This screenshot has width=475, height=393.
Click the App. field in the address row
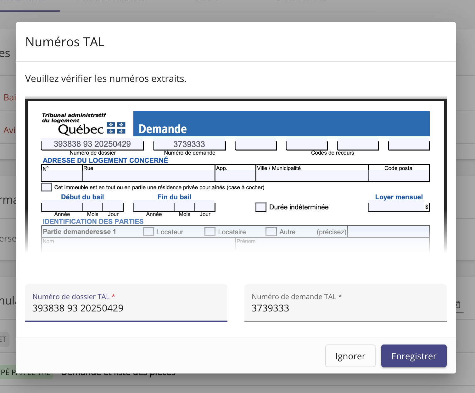point(235,175)
